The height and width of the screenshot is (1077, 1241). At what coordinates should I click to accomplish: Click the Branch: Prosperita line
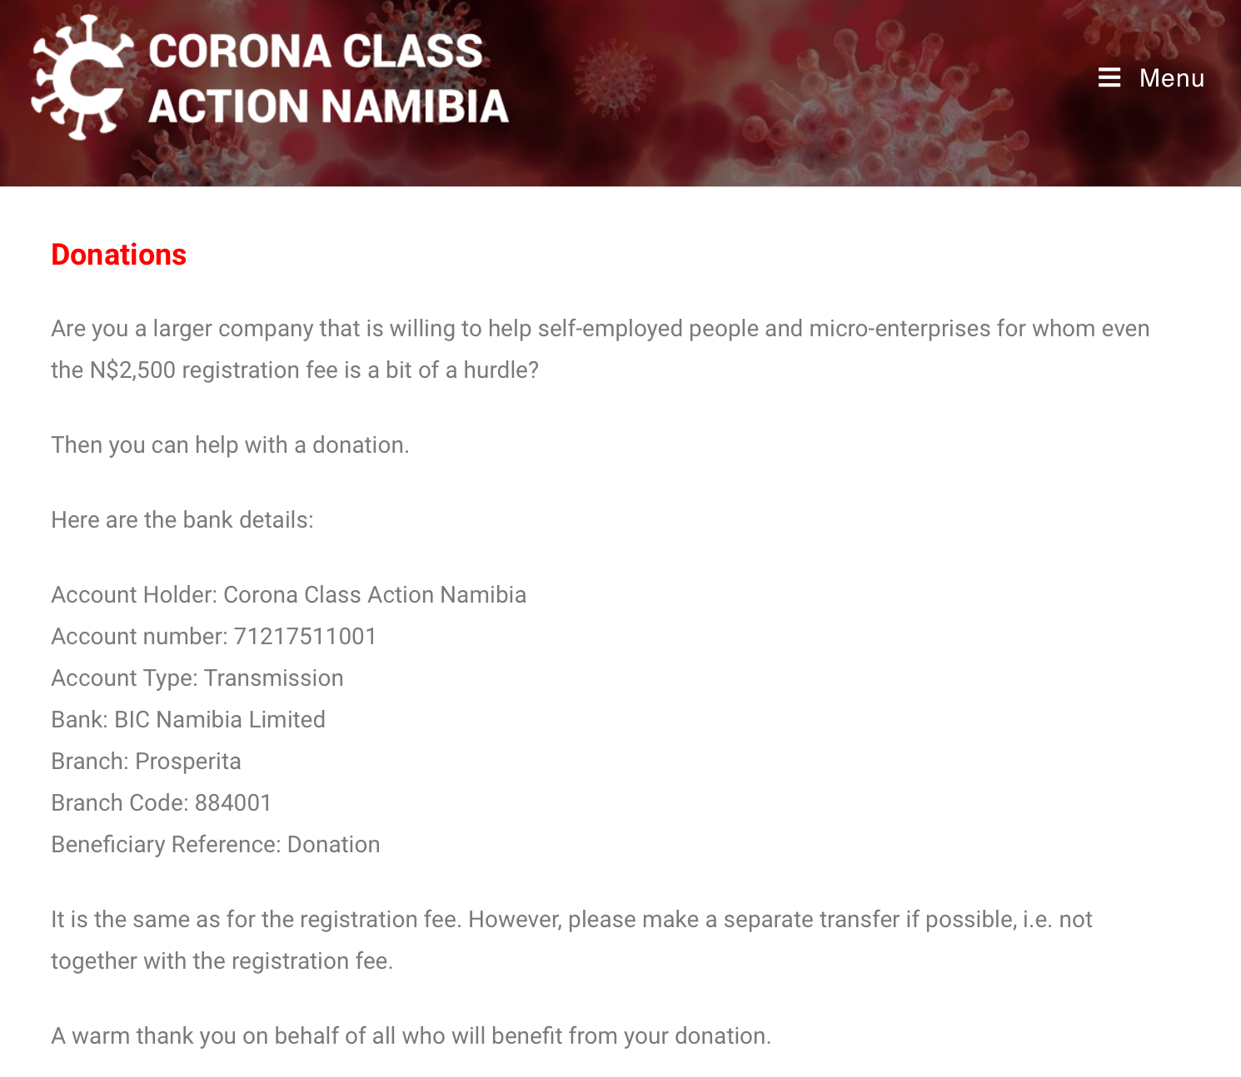[147, 762]
